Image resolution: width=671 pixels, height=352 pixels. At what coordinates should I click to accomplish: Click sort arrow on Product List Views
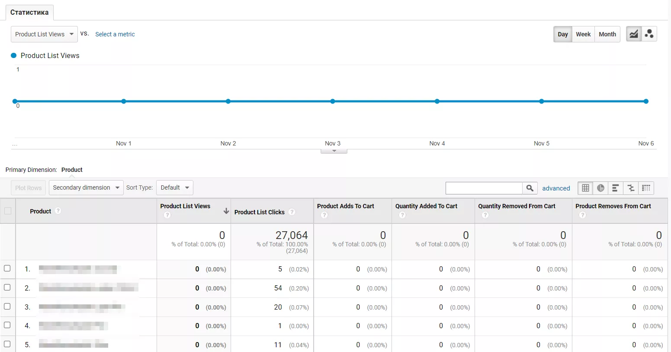[226, 211]
